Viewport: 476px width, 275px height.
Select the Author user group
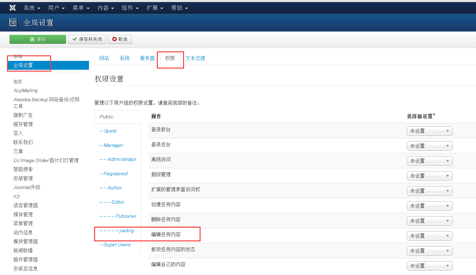[111, 188]
